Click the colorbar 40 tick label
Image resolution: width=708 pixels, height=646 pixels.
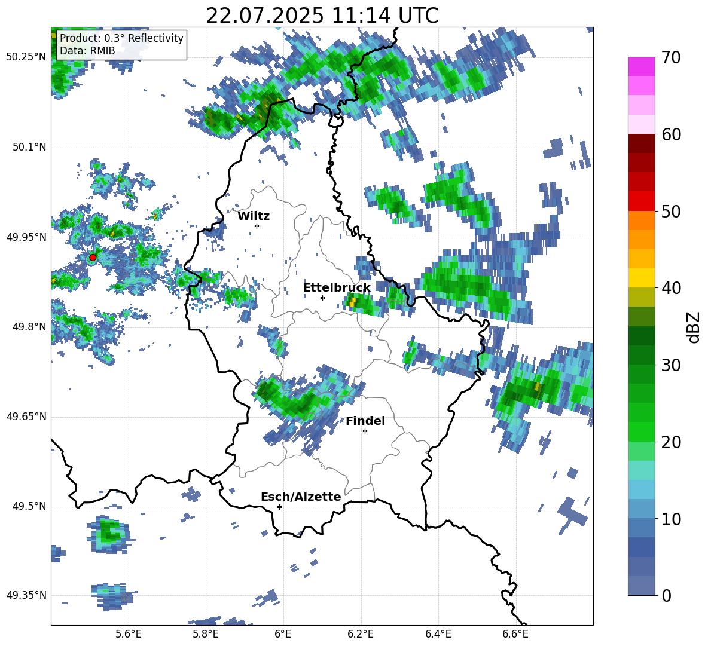pyautogui.click(x=671, y=288)
